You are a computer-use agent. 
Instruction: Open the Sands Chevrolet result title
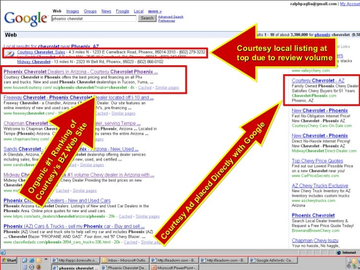pyautogui.click(x=71, y=149)
